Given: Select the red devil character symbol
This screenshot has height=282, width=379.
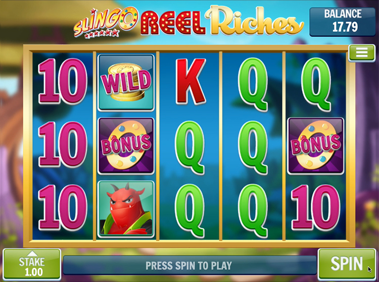Looking at the screenshot, I should pos(126,209).
